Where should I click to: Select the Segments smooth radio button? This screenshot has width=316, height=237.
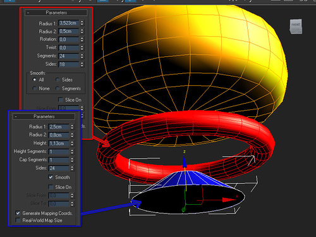point(57,88)
